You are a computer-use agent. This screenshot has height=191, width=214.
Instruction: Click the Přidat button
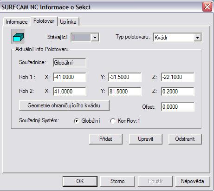106,139
